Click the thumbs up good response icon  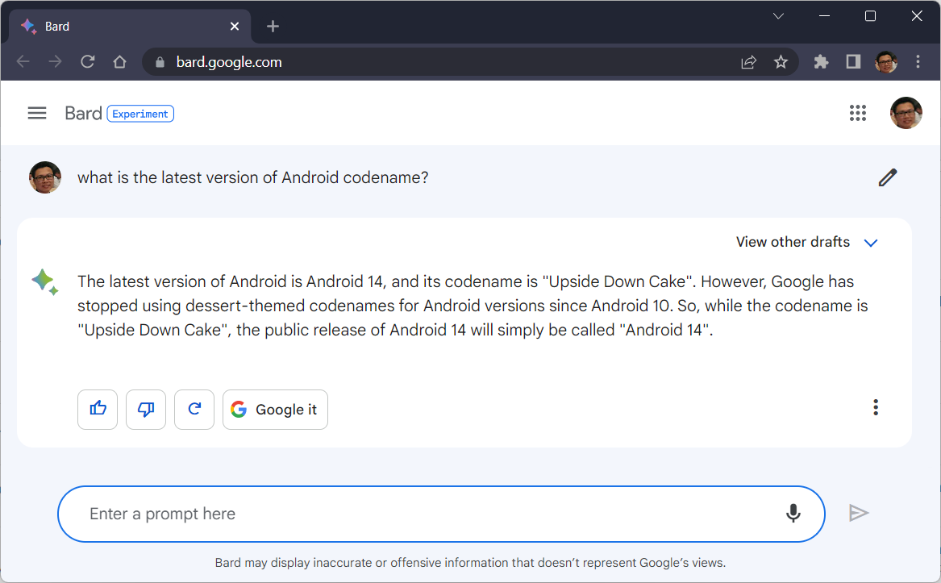click(x=98, y=409)
